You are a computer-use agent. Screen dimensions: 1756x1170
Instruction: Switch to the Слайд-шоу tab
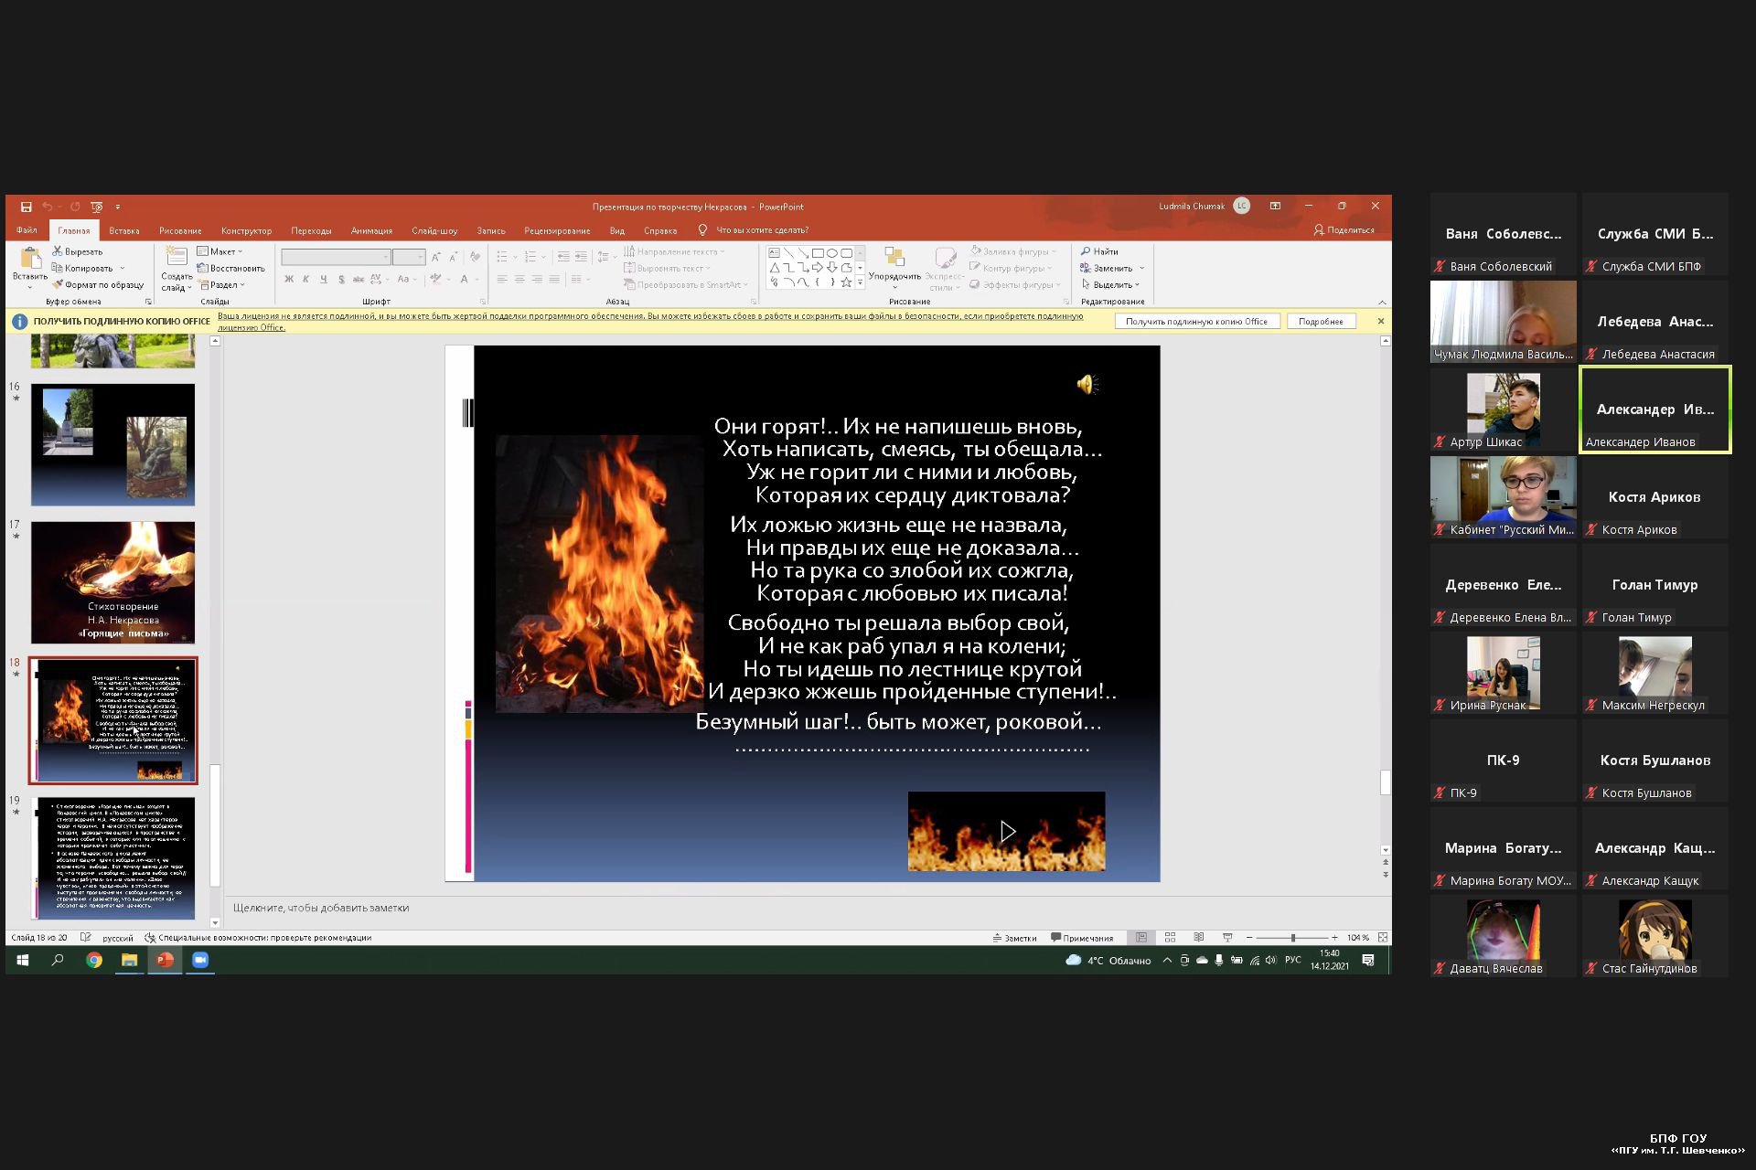click(434, 230)
